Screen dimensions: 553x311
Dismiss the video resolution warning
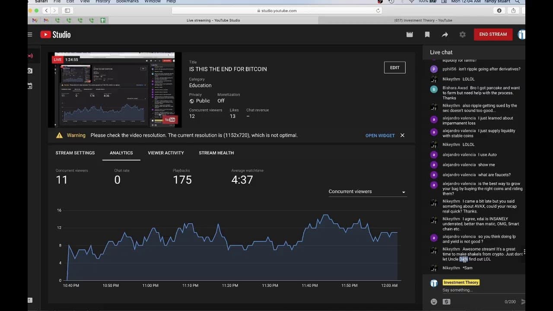point(402,135)
